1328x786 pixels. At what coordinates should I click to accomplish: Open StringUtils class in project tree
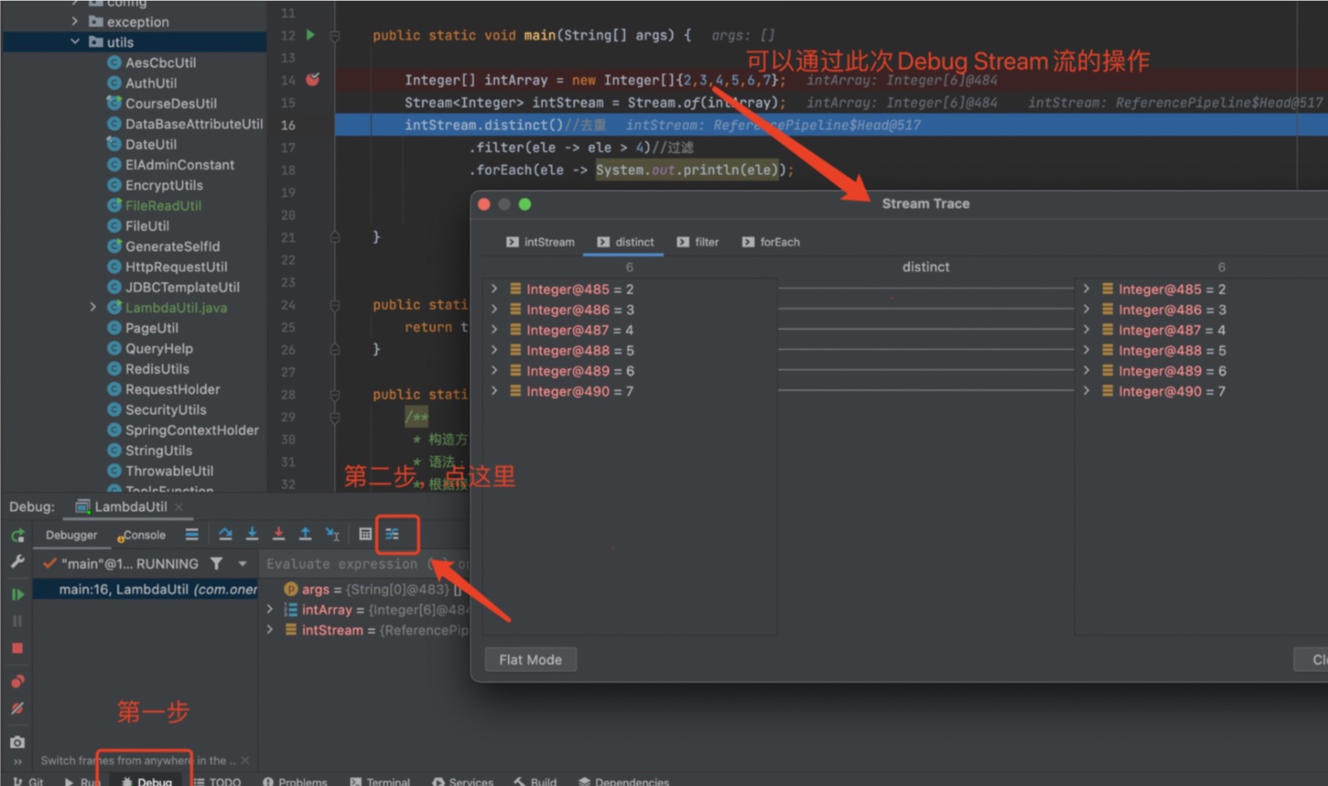click(150, 450)
